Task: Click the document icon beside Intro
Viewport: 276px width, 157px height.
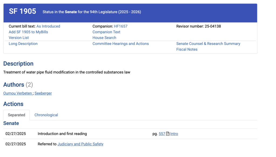Action: tap(168, 134)
